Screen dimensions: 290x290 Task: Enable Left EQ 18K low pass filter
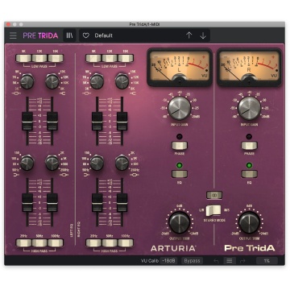tap(56, 58)
